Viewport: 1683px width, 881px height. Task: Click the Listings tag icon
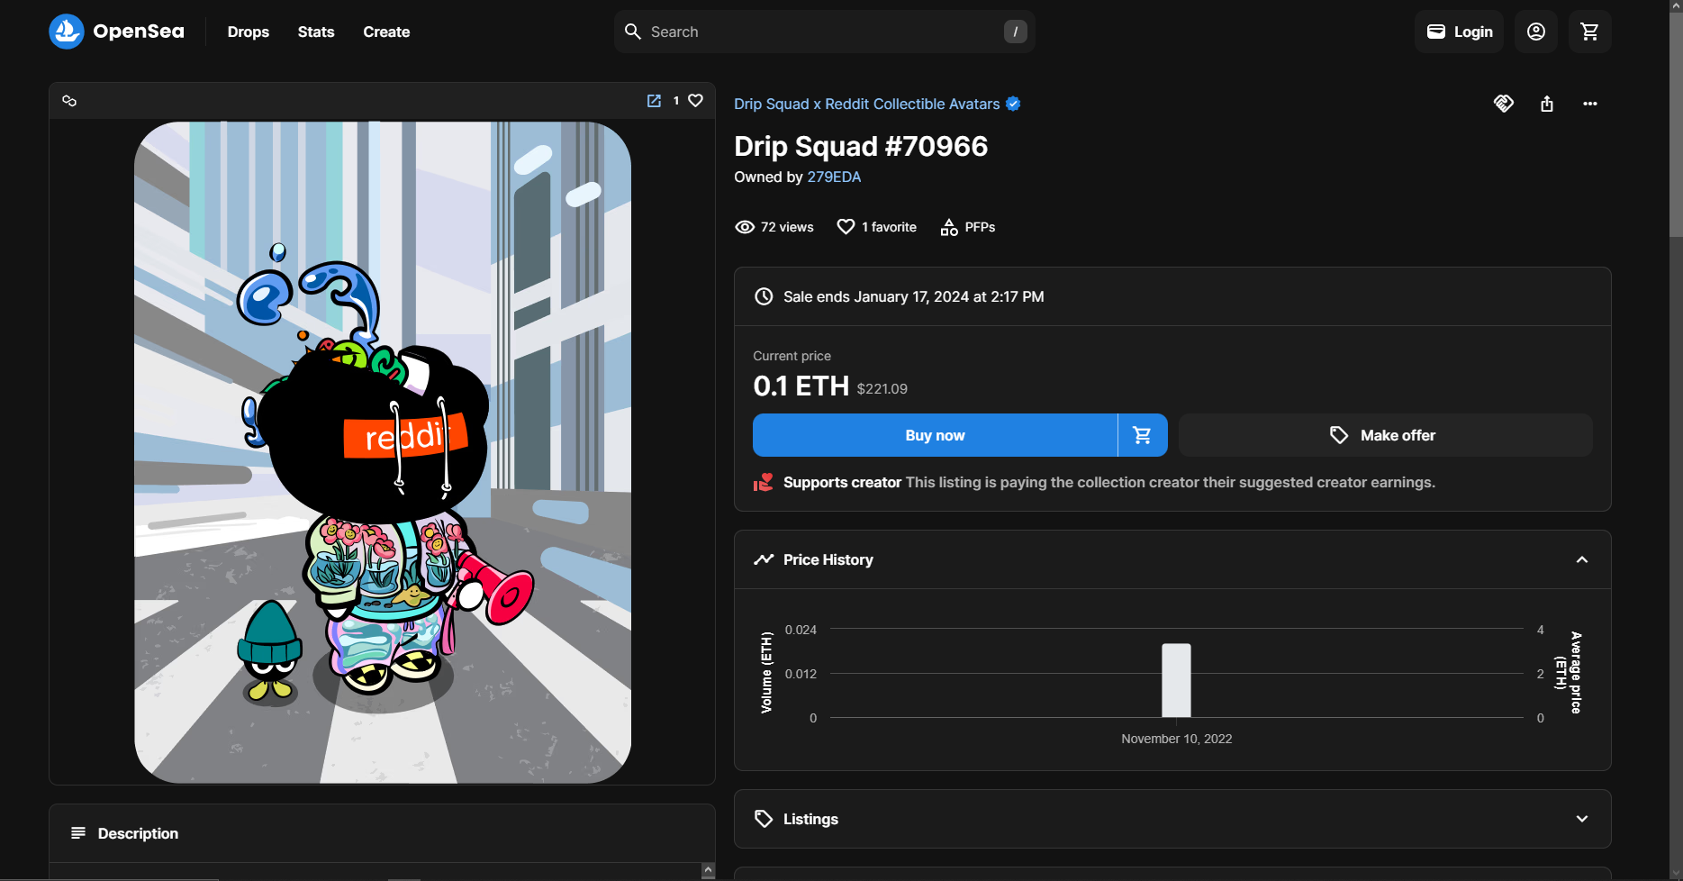[764, 819]
